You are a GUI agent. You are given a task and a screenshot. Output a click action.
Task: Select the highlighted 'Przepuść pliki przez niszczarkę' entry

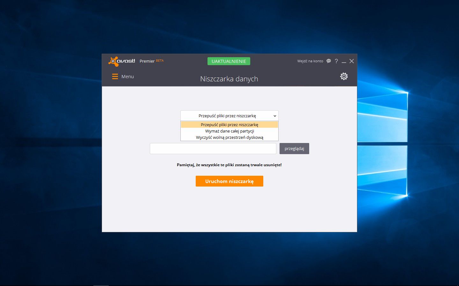229,124
